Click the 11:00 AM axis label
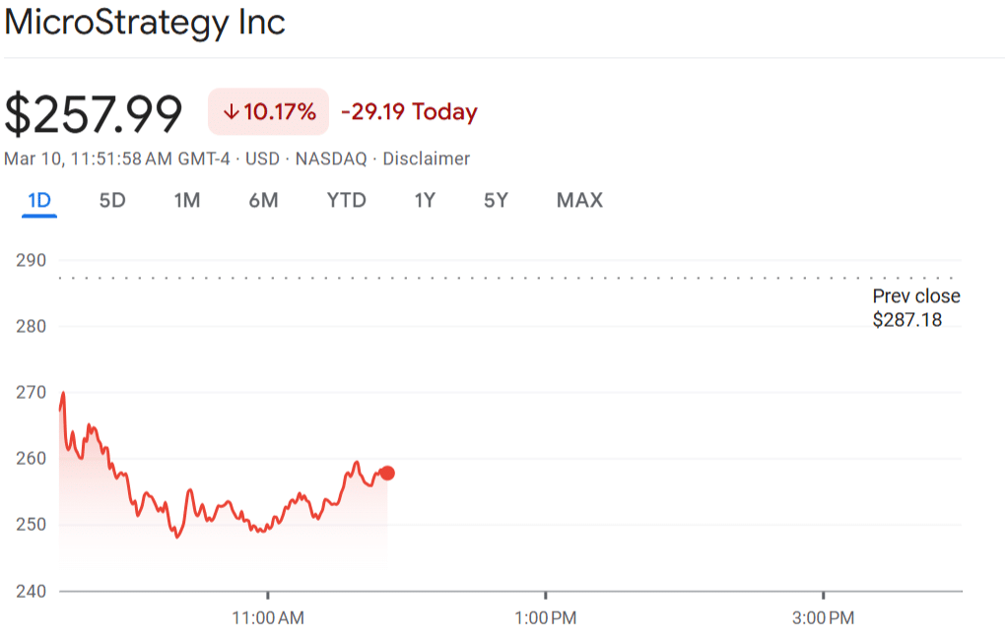 [268, 619]
